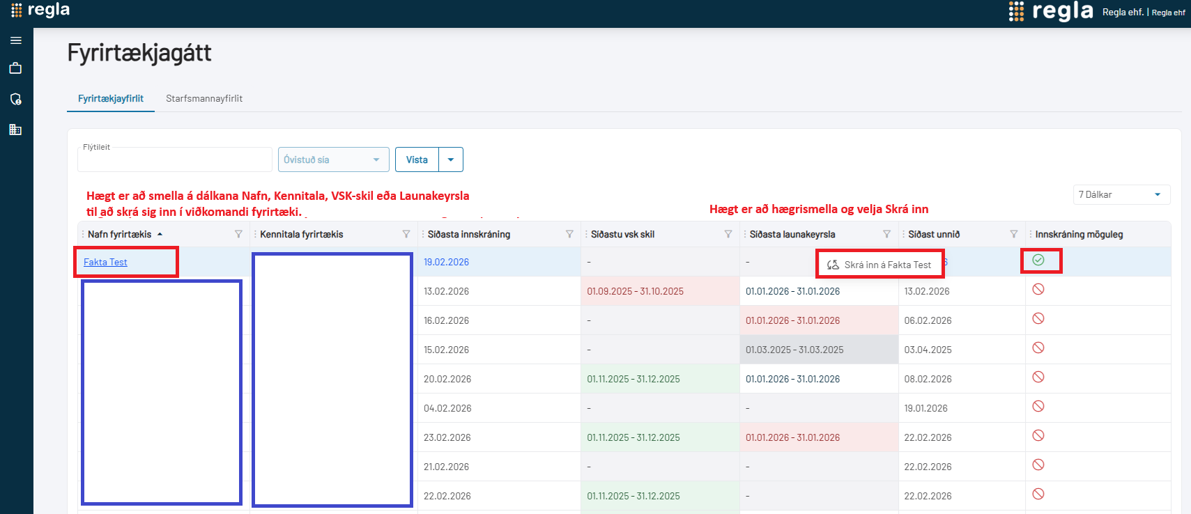
Task: Select the Fyrirtækjayfirlit tab
Action: pos(111,98)
